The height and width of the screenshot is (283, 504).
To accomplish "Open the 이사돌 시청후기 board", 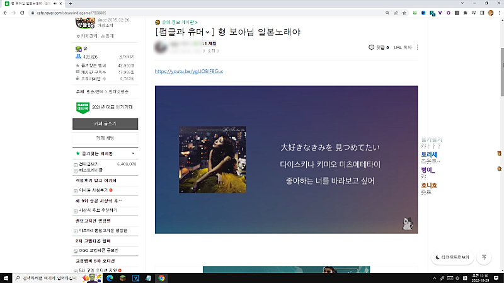I will 93,190.
